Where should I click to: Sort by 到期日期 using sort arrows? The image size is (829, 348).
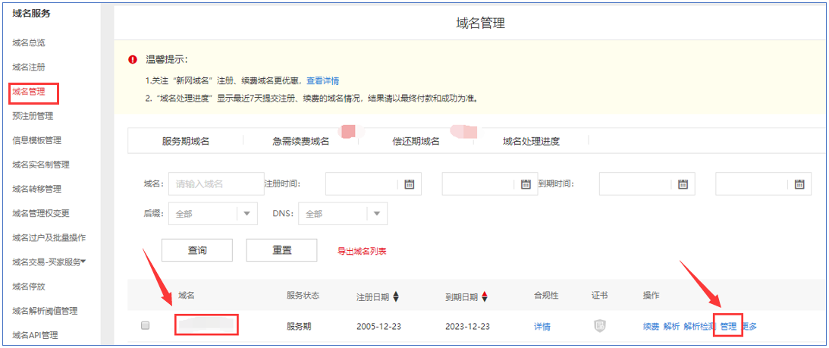(485, 296)
